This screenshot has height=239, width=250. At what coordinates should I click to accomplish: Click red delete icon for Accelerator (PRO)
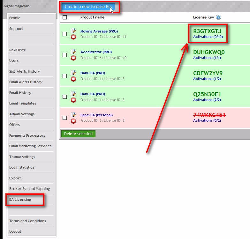pos(73,58)
